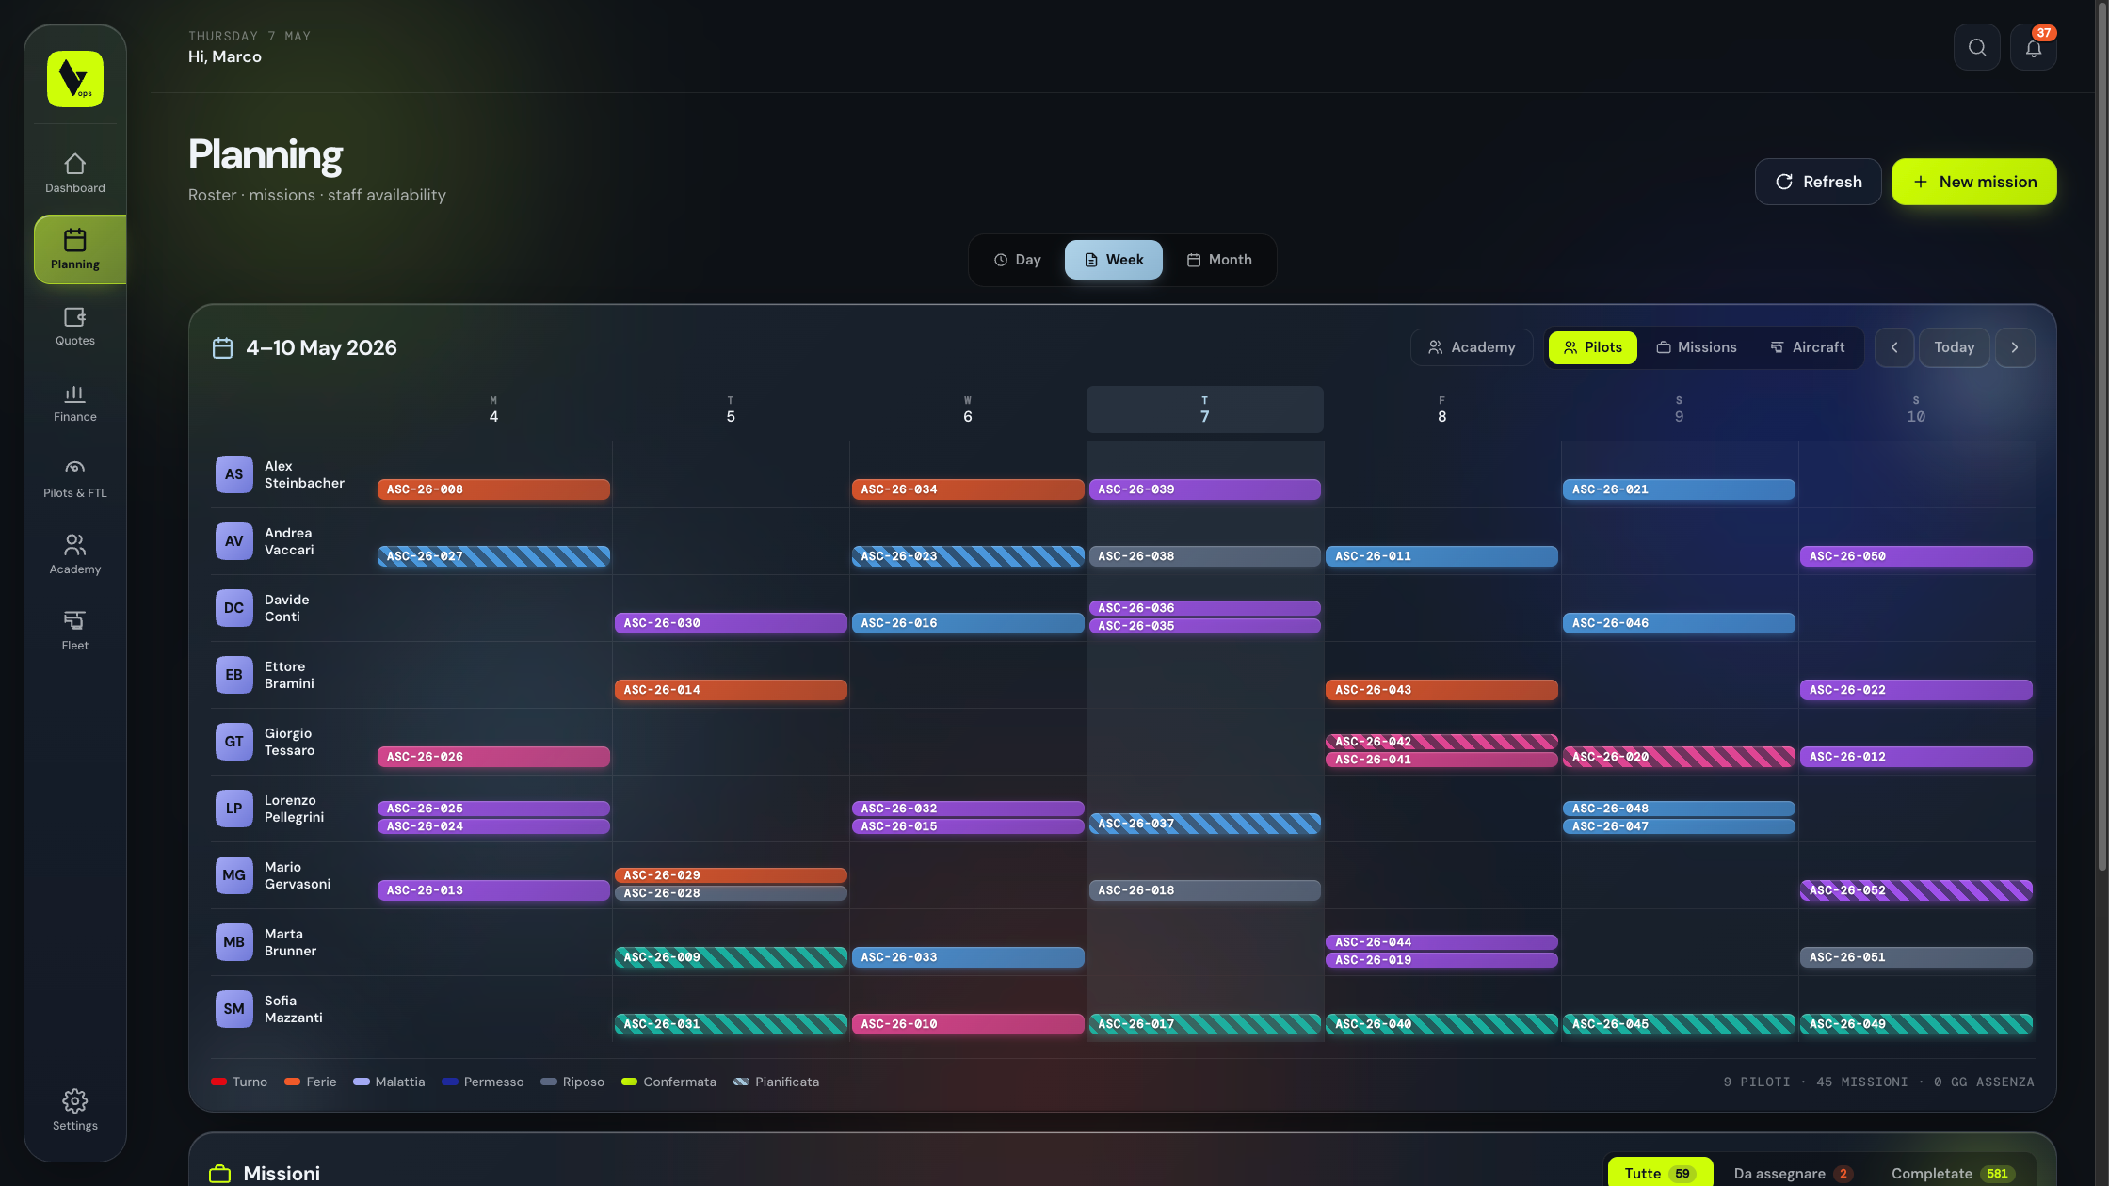The width and height of the screenshot is (2109, 1186).
Task: Click the Turno red legend swatch
Action: coord(219,1082)
